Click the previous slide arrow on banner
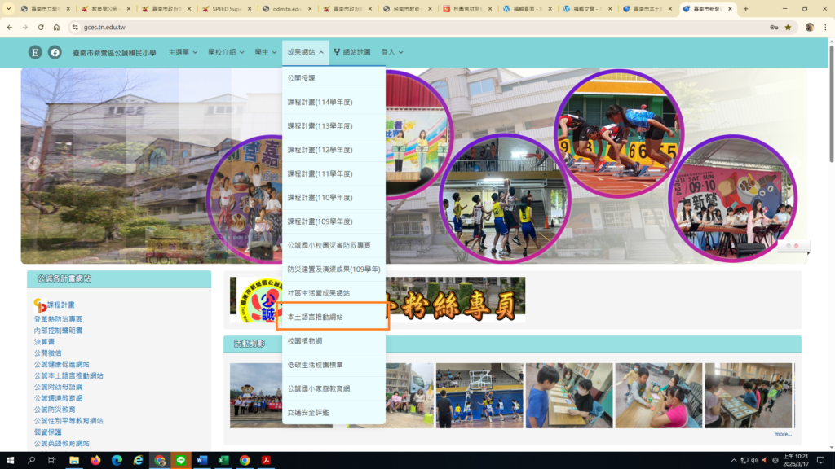The height and width of the screenshot is (469, 835). (33, 163)
